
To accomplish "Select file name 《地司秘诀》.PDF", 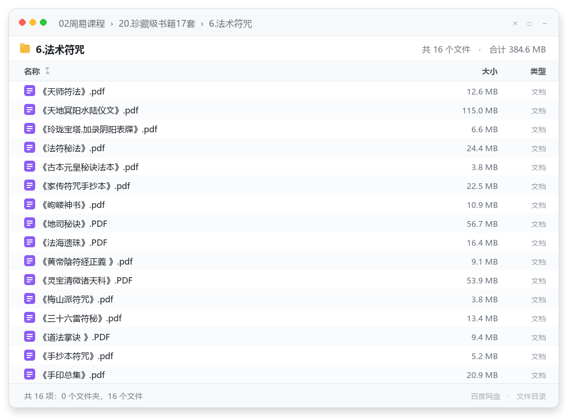I will 75,224.
